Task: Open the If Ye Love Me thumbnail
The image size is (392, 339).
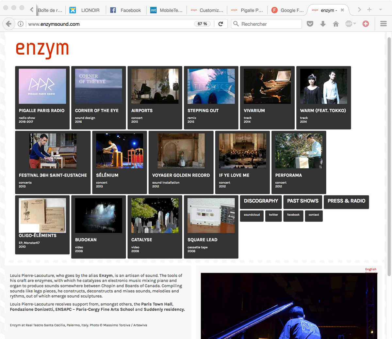Action: point(242,151)
